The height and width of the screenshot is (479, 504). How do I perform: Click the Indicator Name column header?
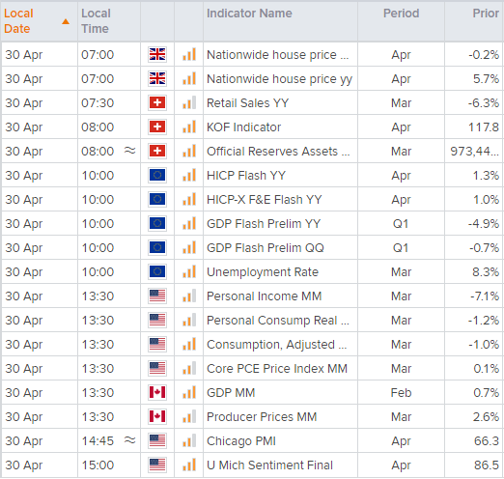(249, 14)
